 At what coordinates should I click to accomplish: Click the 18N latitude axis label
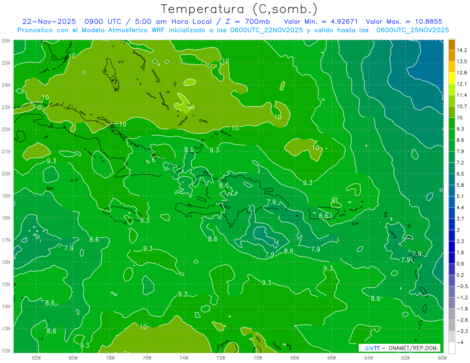click(x=6, y=218)
